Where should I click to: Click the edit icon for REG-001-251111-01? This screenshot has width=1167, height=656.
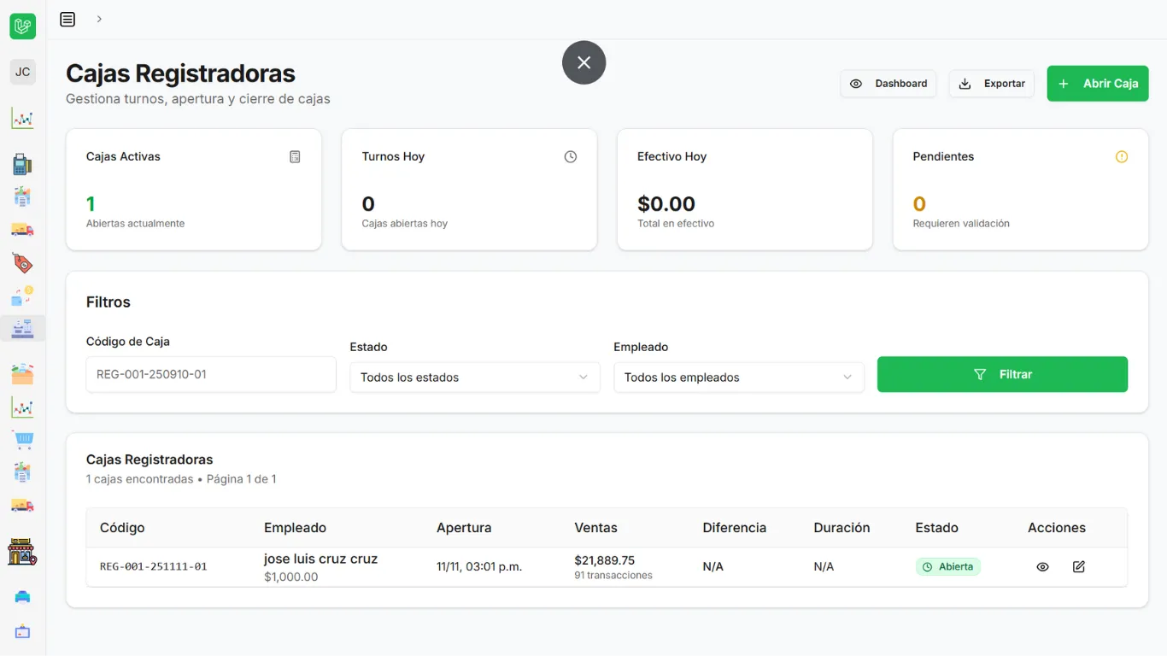1078,566
